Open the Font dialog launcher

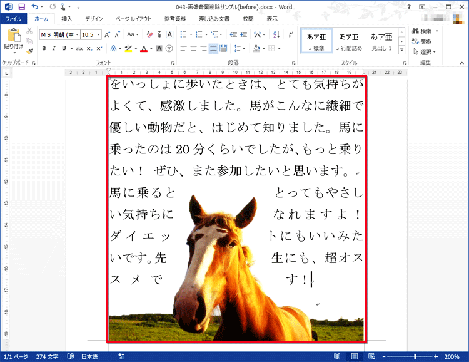pyautogui.click(x=173, y=63)
